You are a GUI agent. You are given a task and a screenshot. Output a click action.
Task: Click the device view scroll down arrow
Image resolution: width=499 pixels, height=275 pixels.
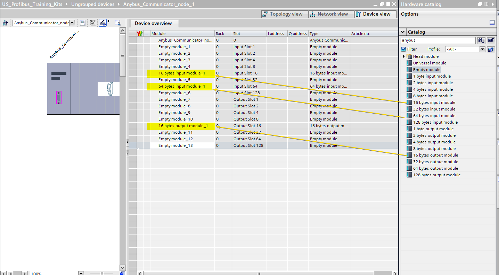122,267
